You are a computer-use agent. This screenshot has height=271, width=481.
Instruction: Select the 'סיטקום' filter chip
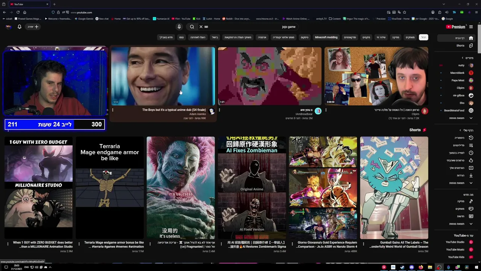(x=304, y=37)
